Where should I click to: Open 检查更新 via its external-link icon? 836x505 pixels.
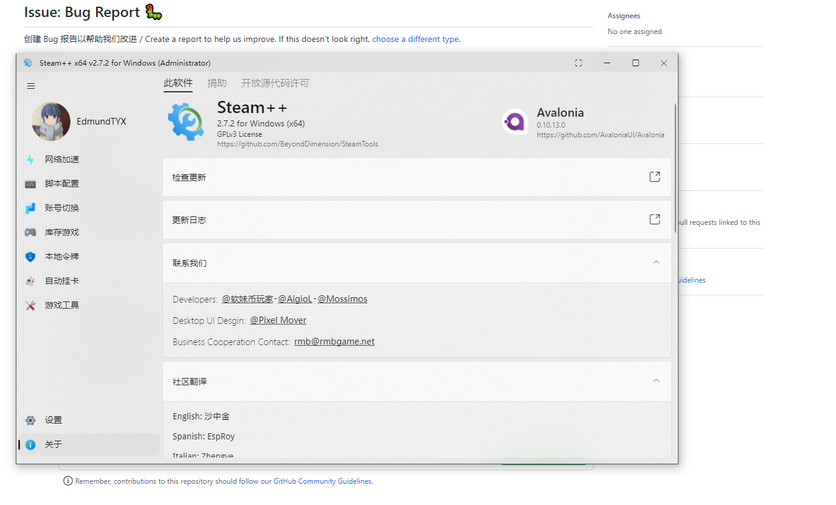[x=655, y=176]
